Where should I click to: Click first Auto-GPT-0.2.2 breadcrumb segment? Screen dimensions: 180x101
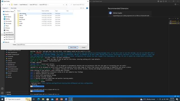pyautogui.click(x=33, y=5)
